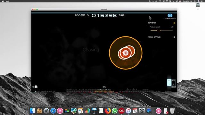Click the orange hit circle center
Image resolution: width=205 pixels, height=115 pixels.
coord(126,53)
